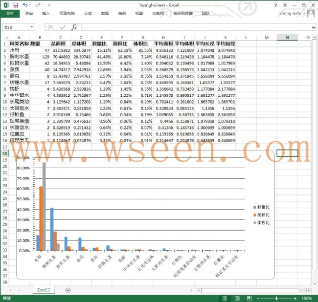
Task: Click the Insert Function fx icon
Action: click(x=74, y=27)
